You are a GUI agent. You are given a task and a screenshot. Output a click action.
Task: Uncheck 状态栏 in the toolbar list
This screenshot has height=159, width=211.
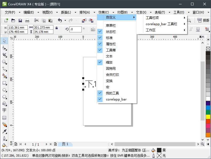click(111, 32)
